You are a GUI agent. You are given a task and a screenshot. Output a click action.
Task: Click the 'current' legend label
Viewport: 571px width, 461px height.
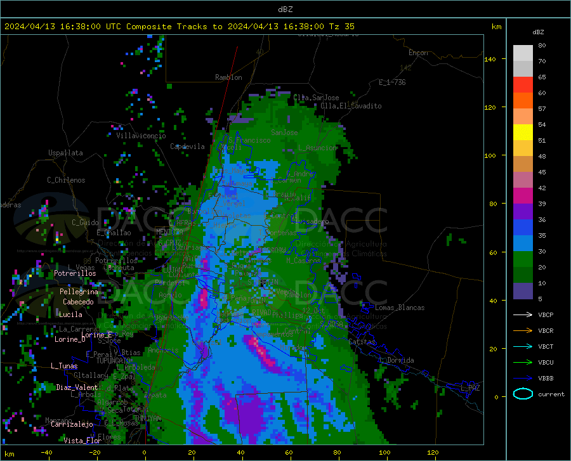(x=551, y=394)
